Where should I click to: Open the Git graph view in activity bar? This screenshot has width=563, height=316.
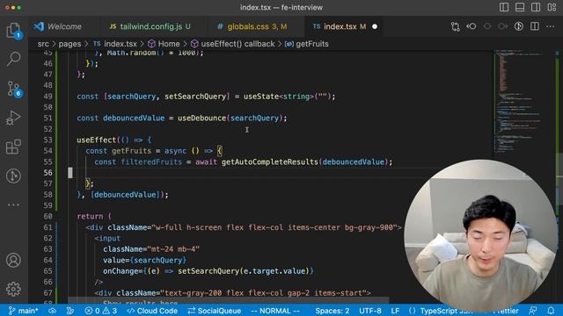click(x=14, y=176)
